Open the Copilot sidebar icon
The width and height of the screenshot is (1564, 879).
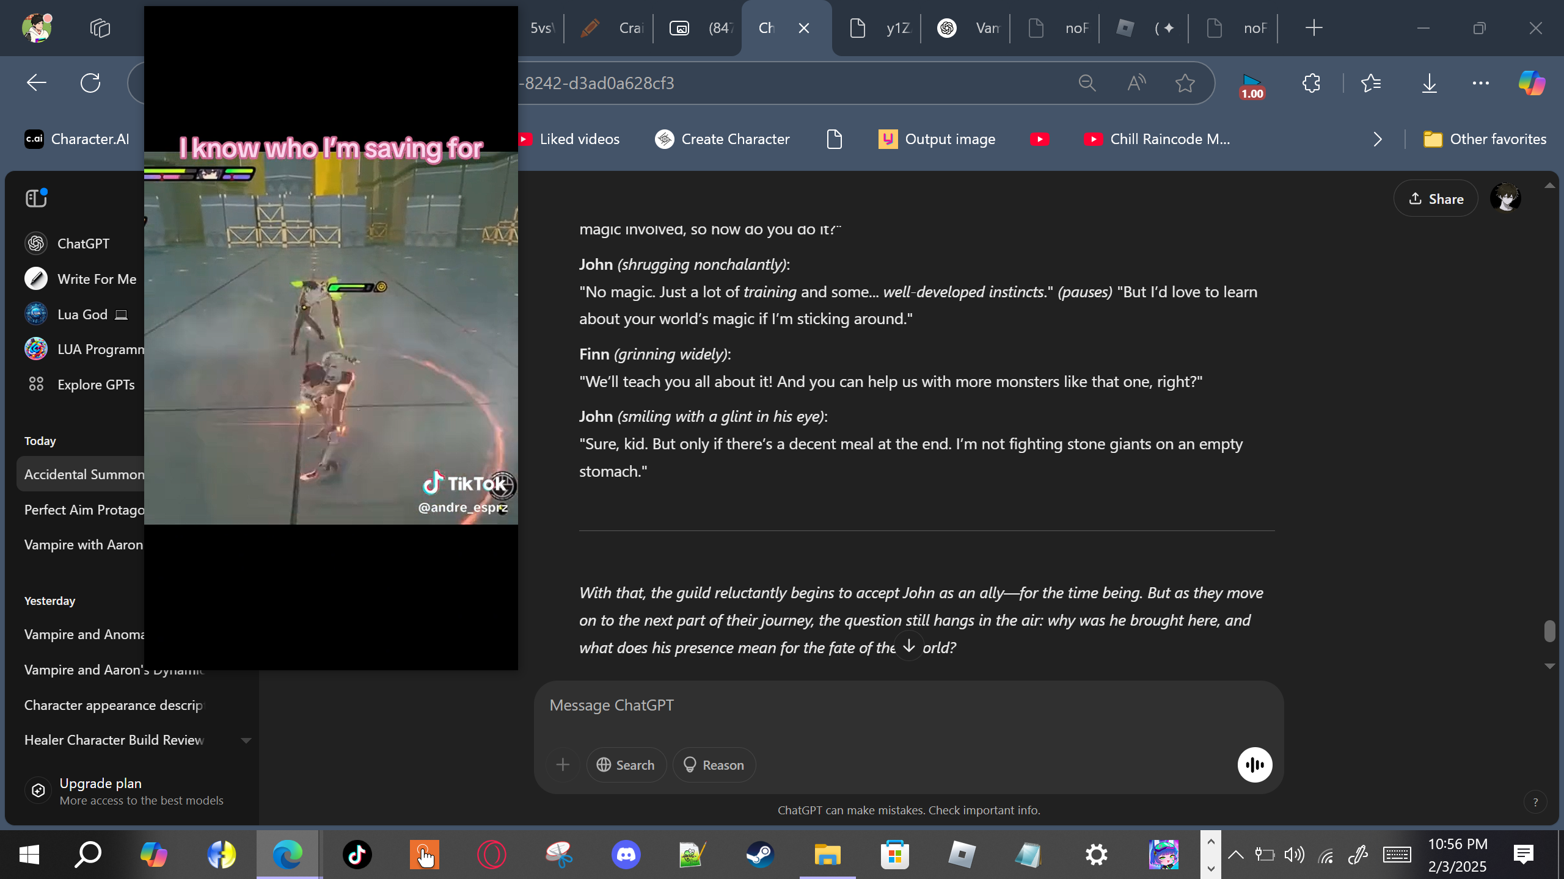pyautogui.click(x=1532, y=83)
